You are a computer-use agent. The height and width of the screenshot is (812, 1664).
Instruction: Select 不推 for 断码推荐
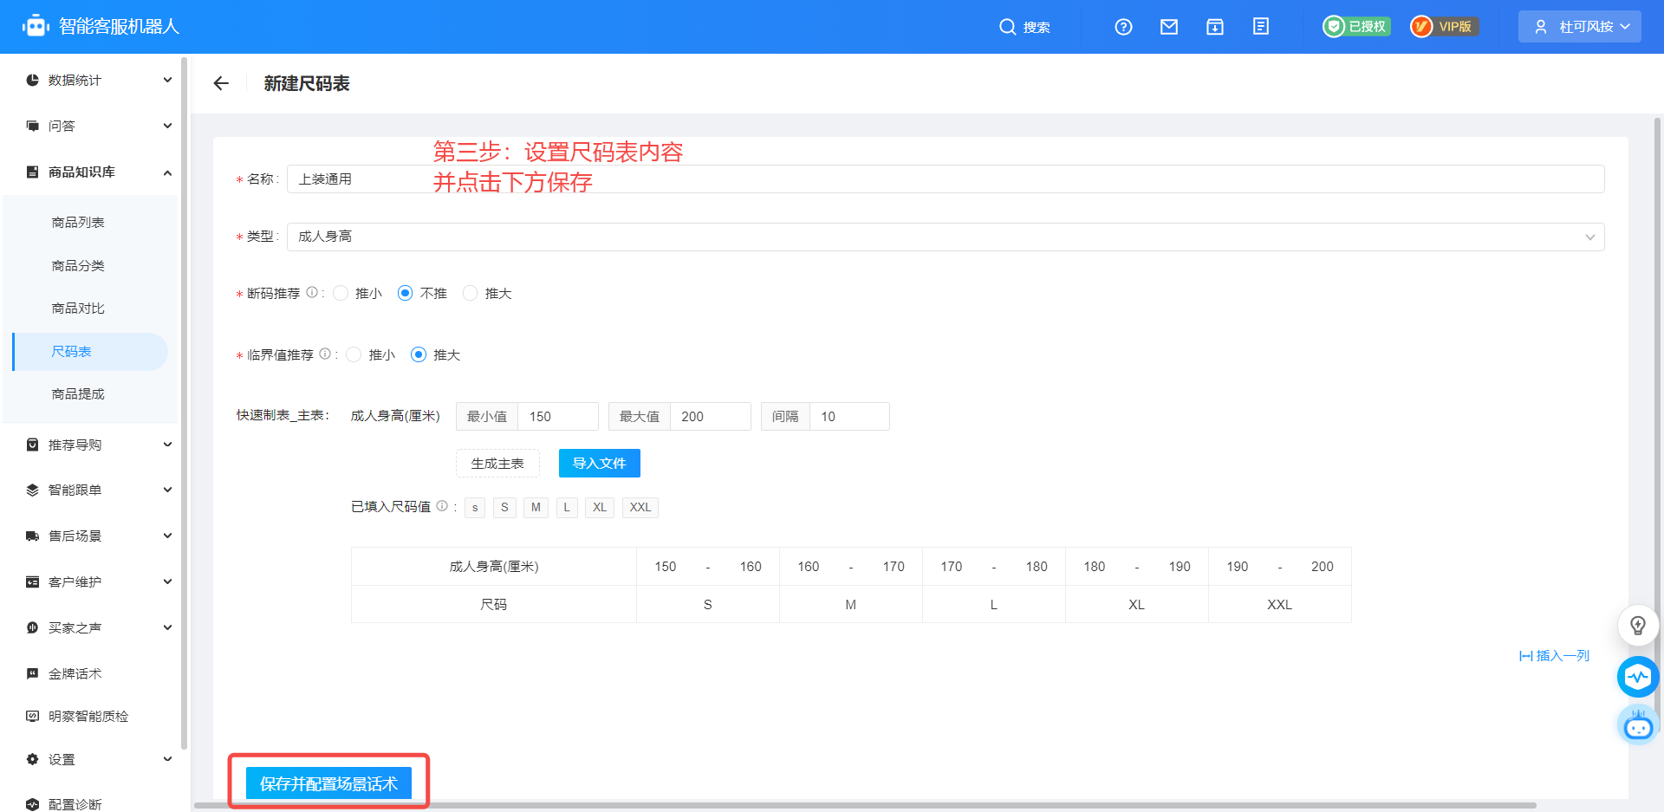pos(405,293)
